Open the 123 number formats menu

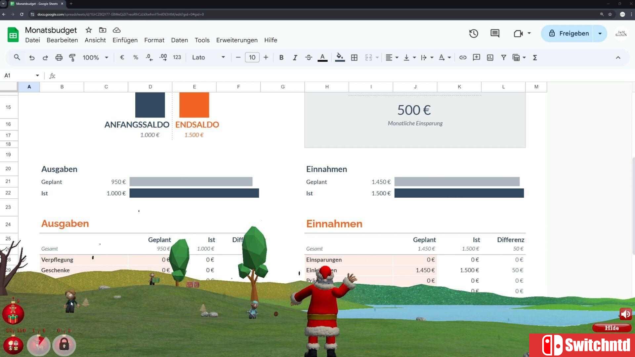point(177,58)
